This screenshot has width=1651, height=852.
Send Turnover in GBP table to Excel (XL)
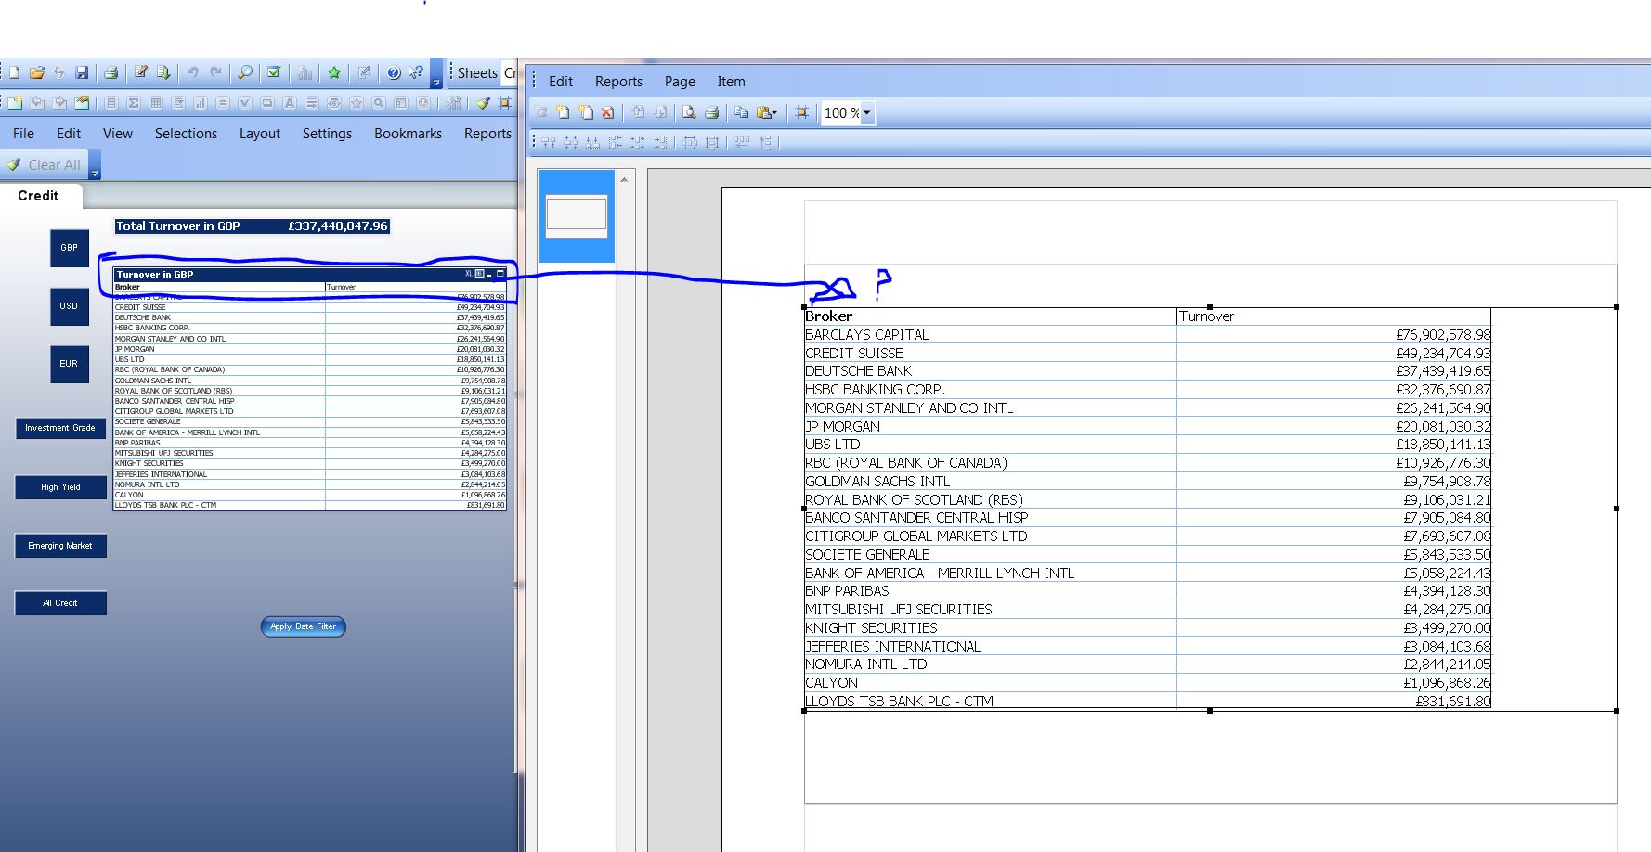(x=469, y=274)
